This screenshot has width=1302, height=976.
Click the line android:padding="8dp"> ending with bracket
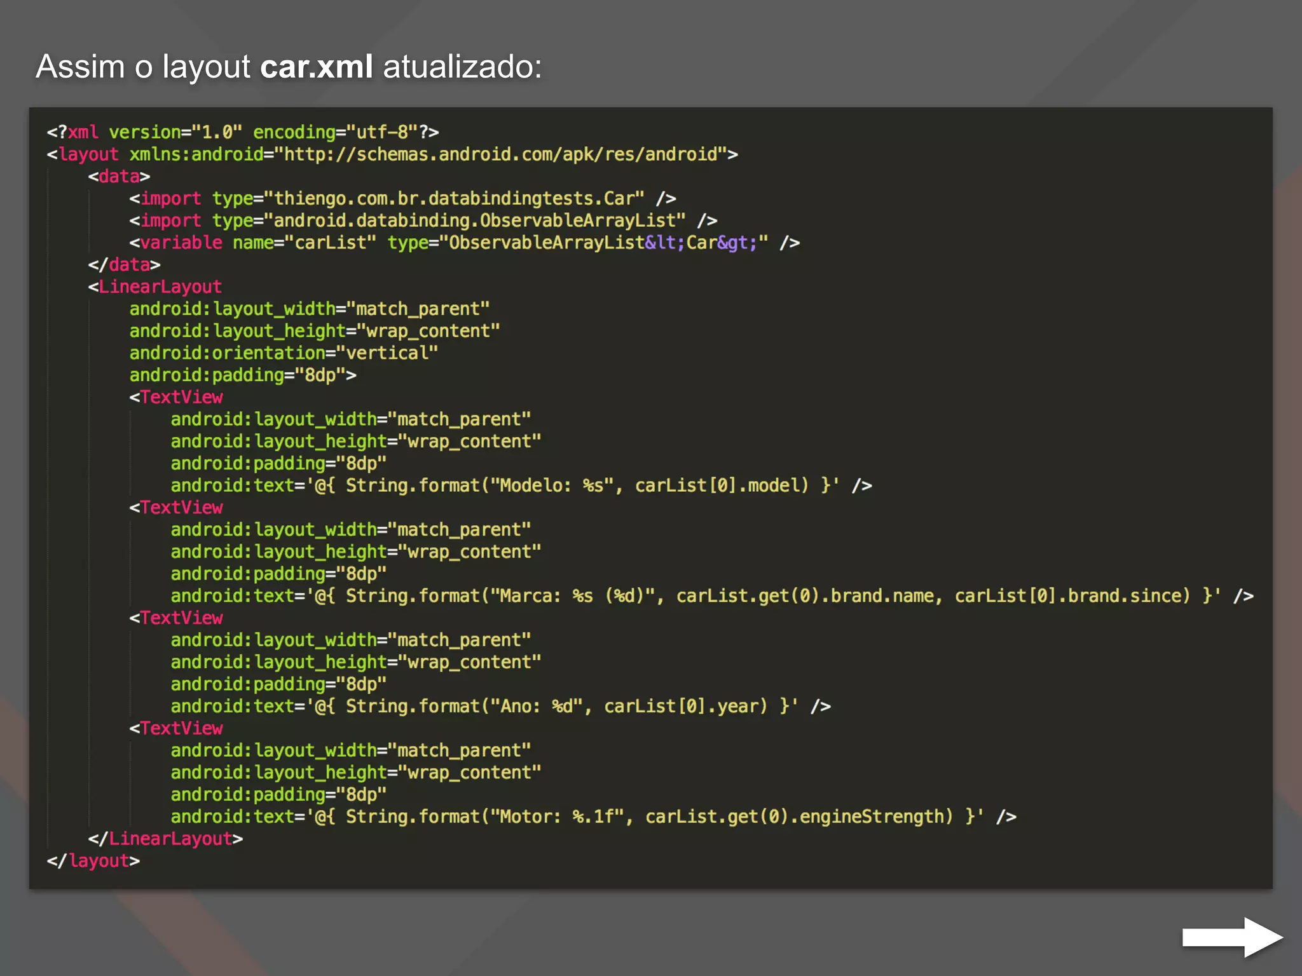[243, 375]
